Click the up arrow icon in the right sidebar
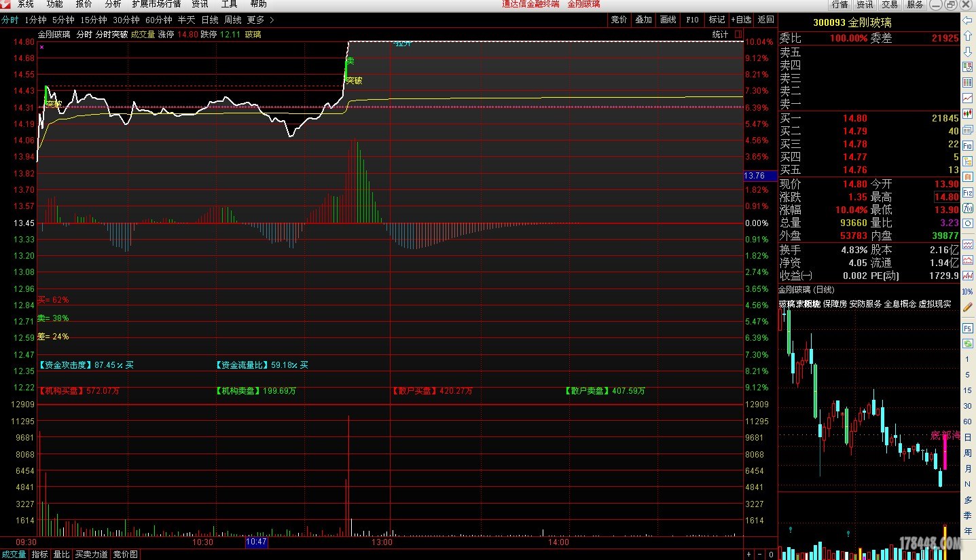The height and width of the screenshot is (560, 976). [x=967, y=36]
